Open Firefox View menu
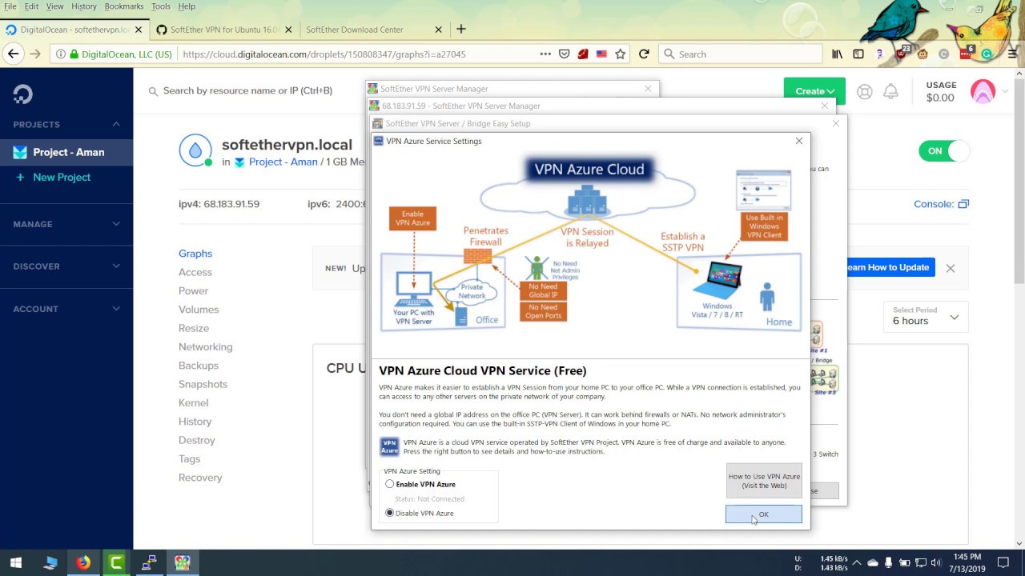 click(x=54, y=6)
